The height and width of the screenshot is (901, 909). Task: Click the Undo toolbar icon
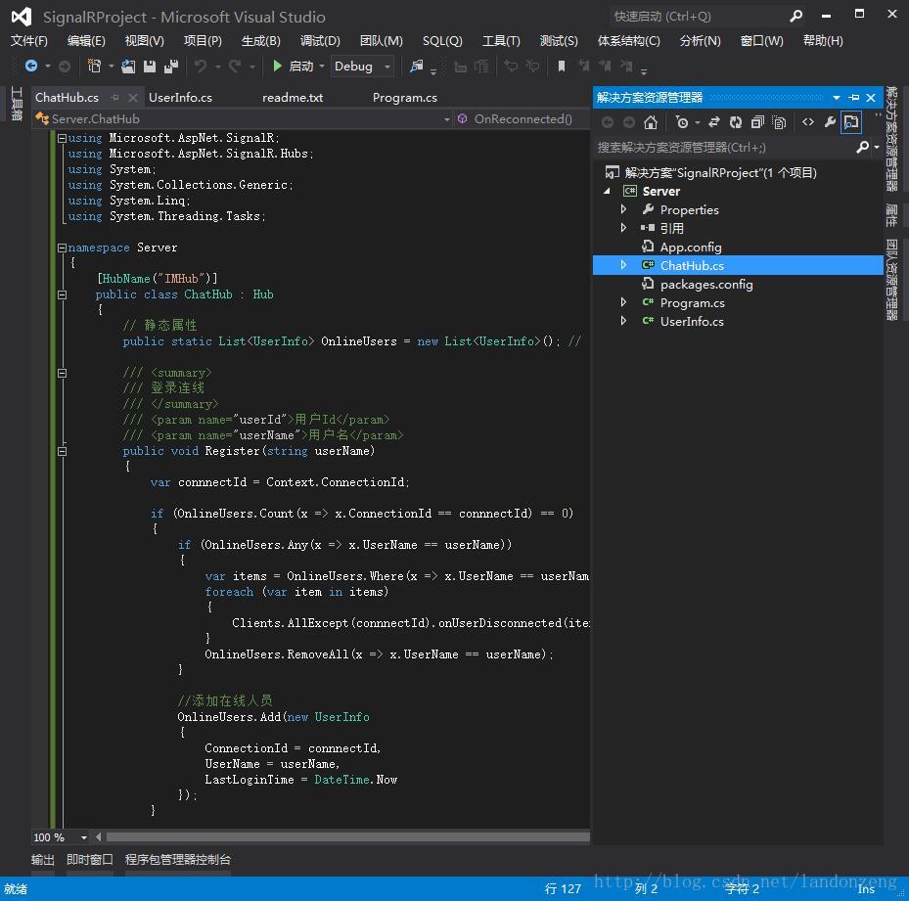tap(201, 67)
